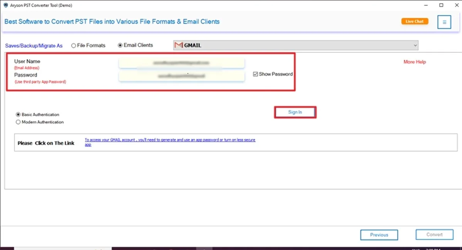
Task: Click the Gmail envelope icon in dropdown
Action: (179, 45)
